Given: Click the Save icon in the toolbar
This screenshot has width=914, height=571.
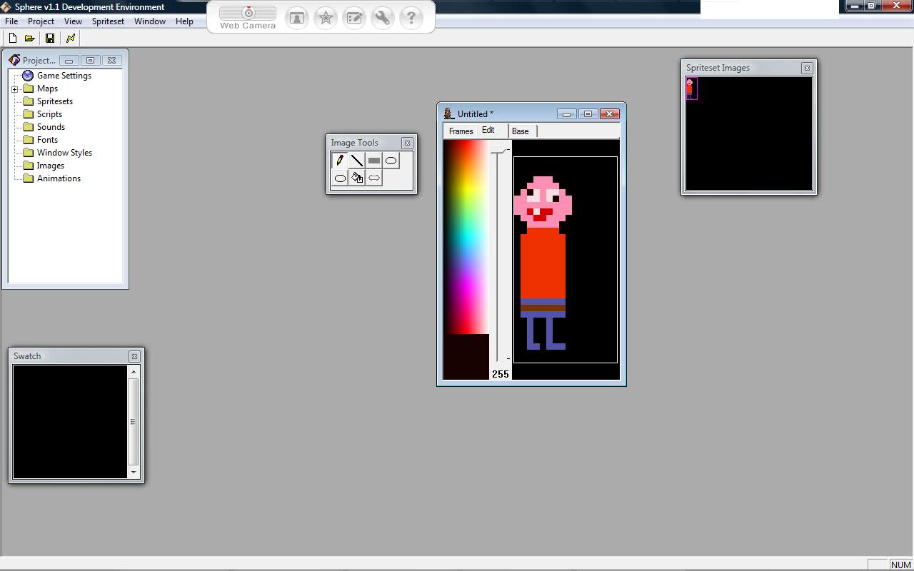Looking at the screenshot, I should point(50,39).
